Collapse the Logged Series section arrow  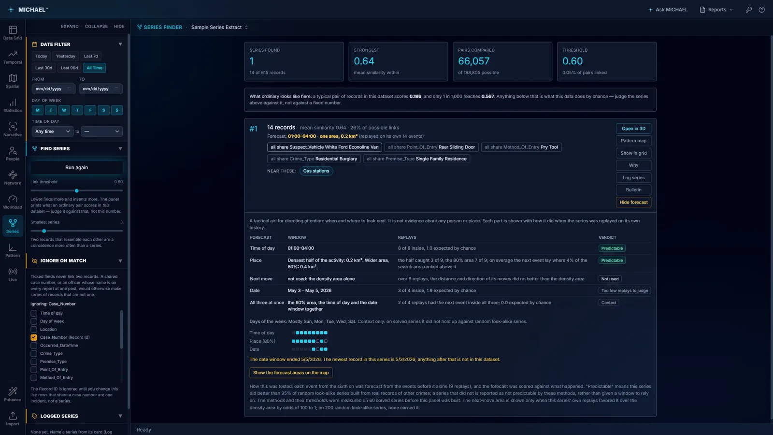point(120,416)
